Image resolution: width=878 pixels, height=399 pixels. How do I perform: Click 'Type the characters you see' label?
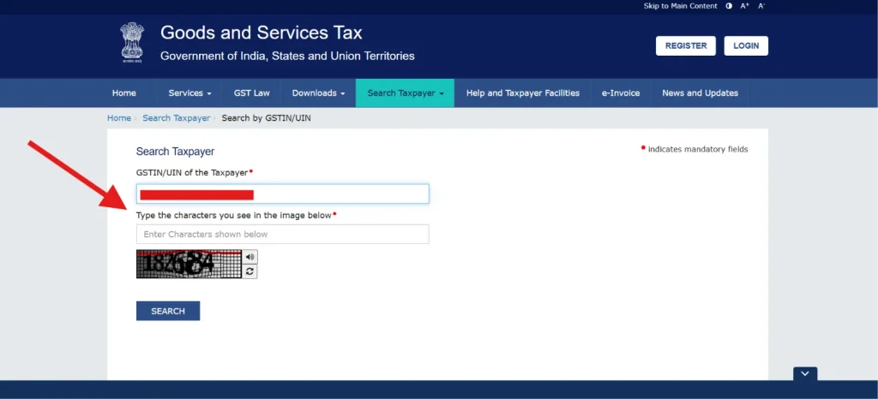pos(233,215)
